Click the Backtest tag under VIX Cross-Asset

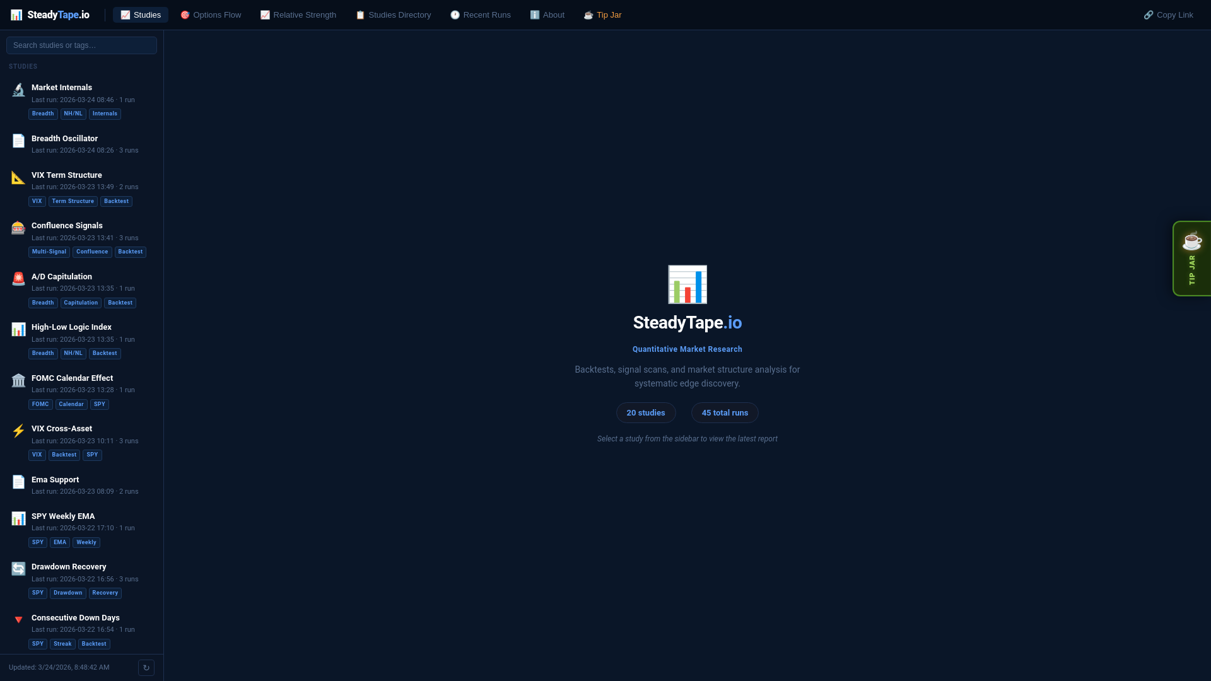(x=64, y=455)
